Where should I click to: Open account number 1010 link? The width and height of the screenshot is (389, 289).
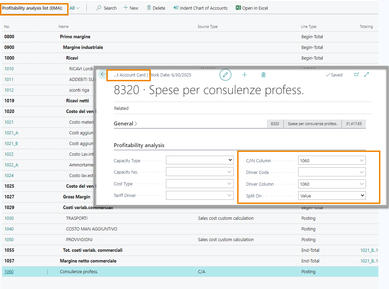click(9, 69)
